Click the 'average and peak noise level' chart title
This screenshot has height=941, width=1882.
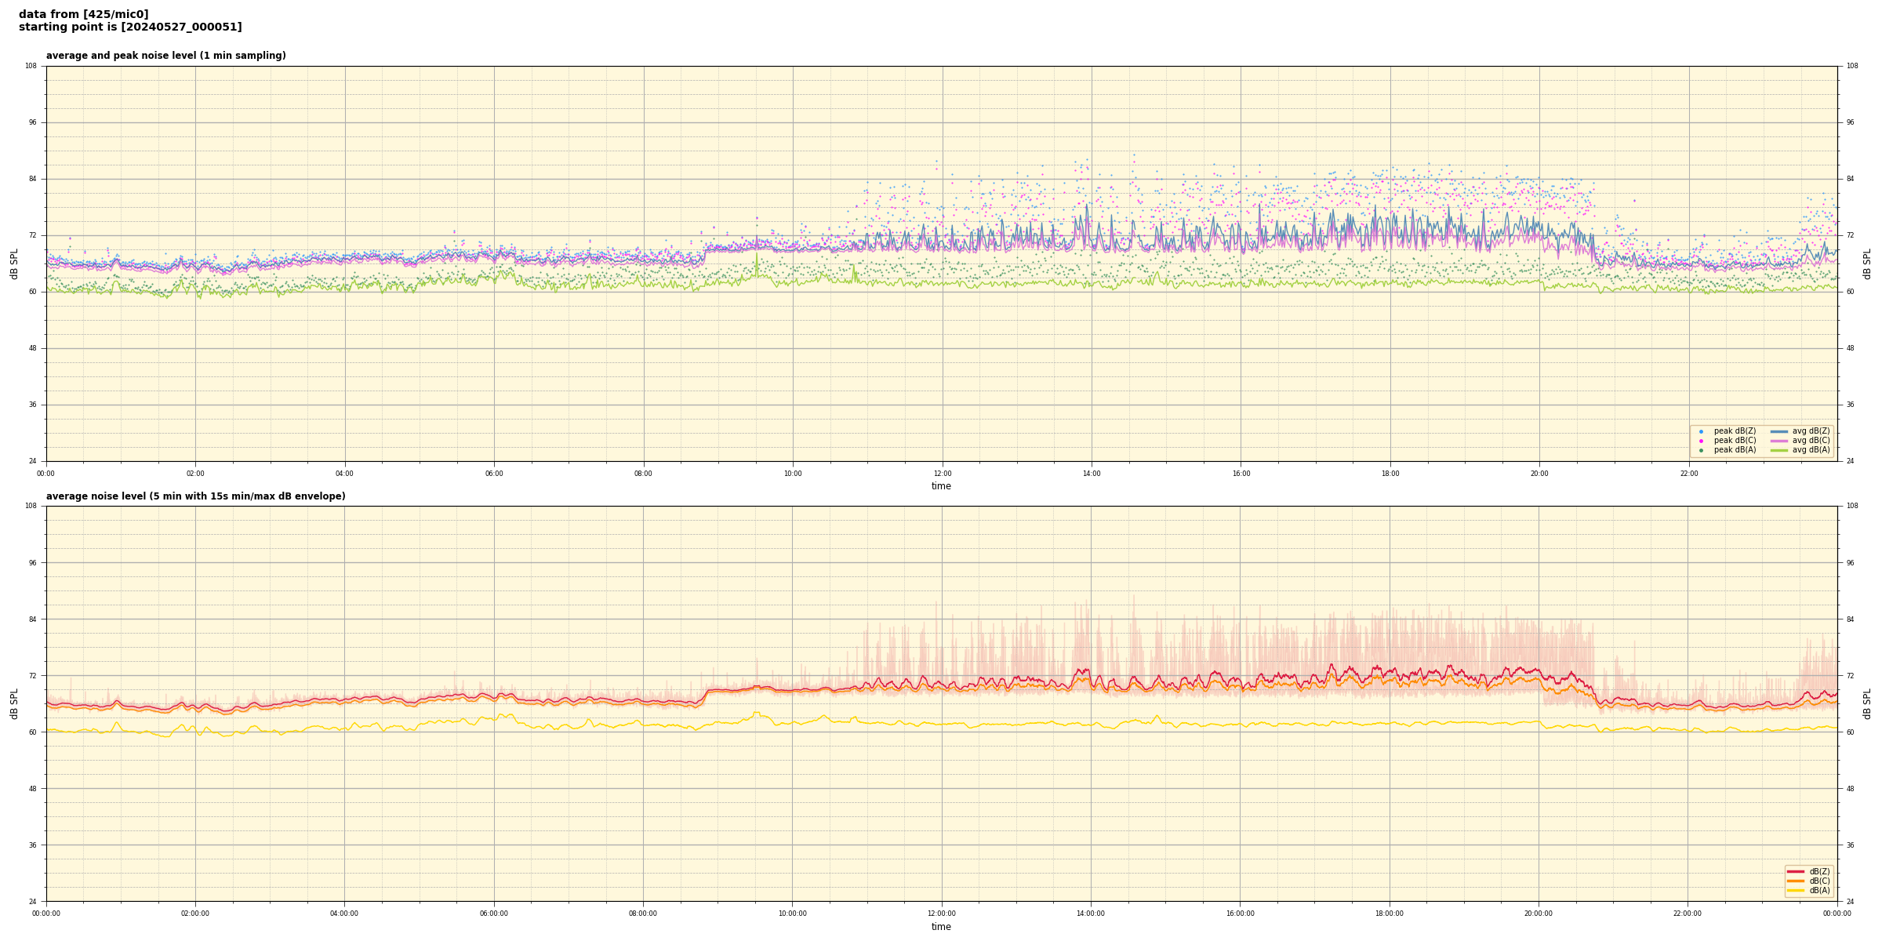click(x=165, y=56)
